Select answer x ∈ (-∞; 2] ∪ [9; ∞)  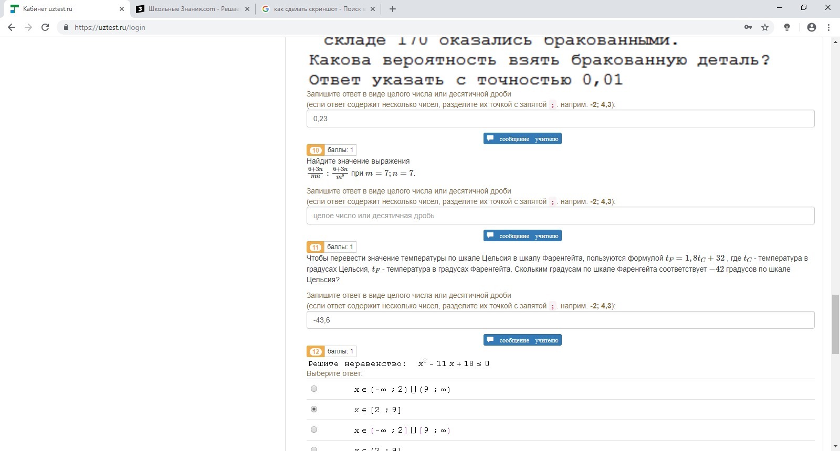pos(314,429)
